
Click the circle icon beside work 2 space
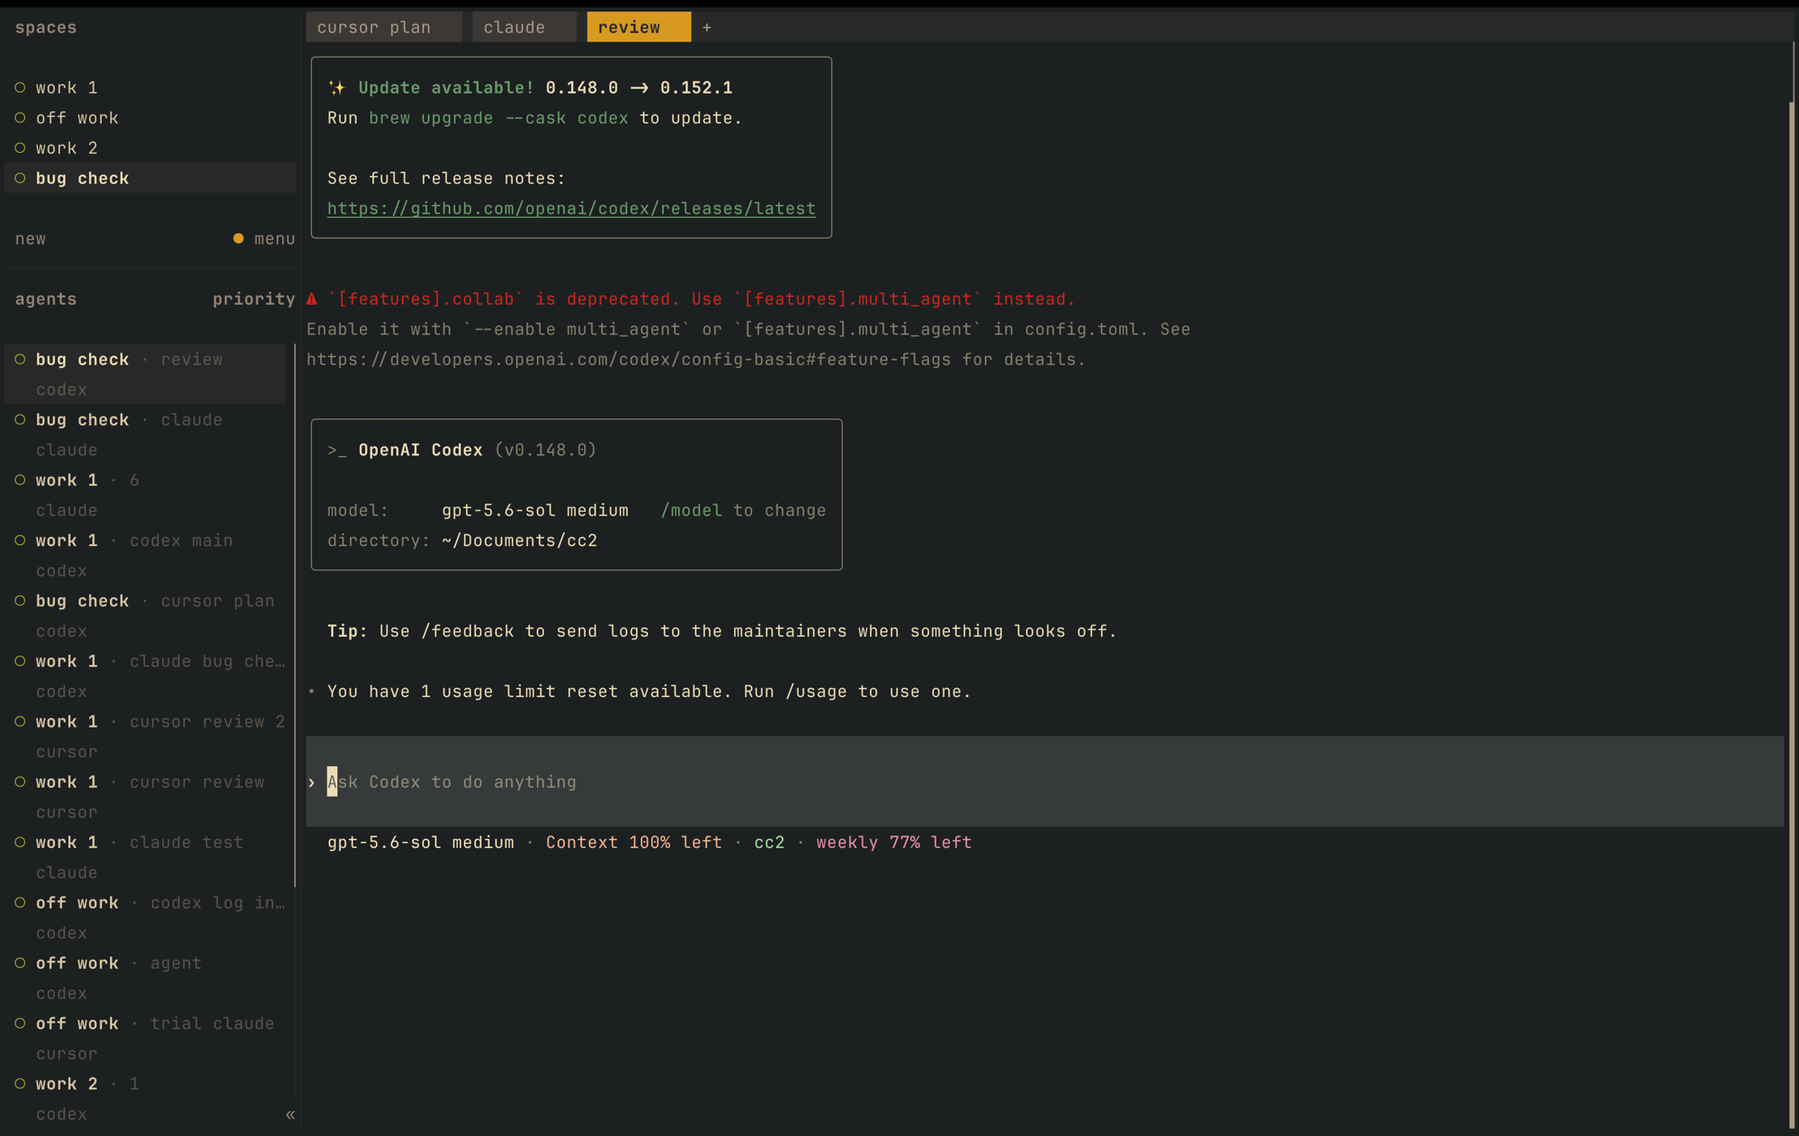[20, 148]
